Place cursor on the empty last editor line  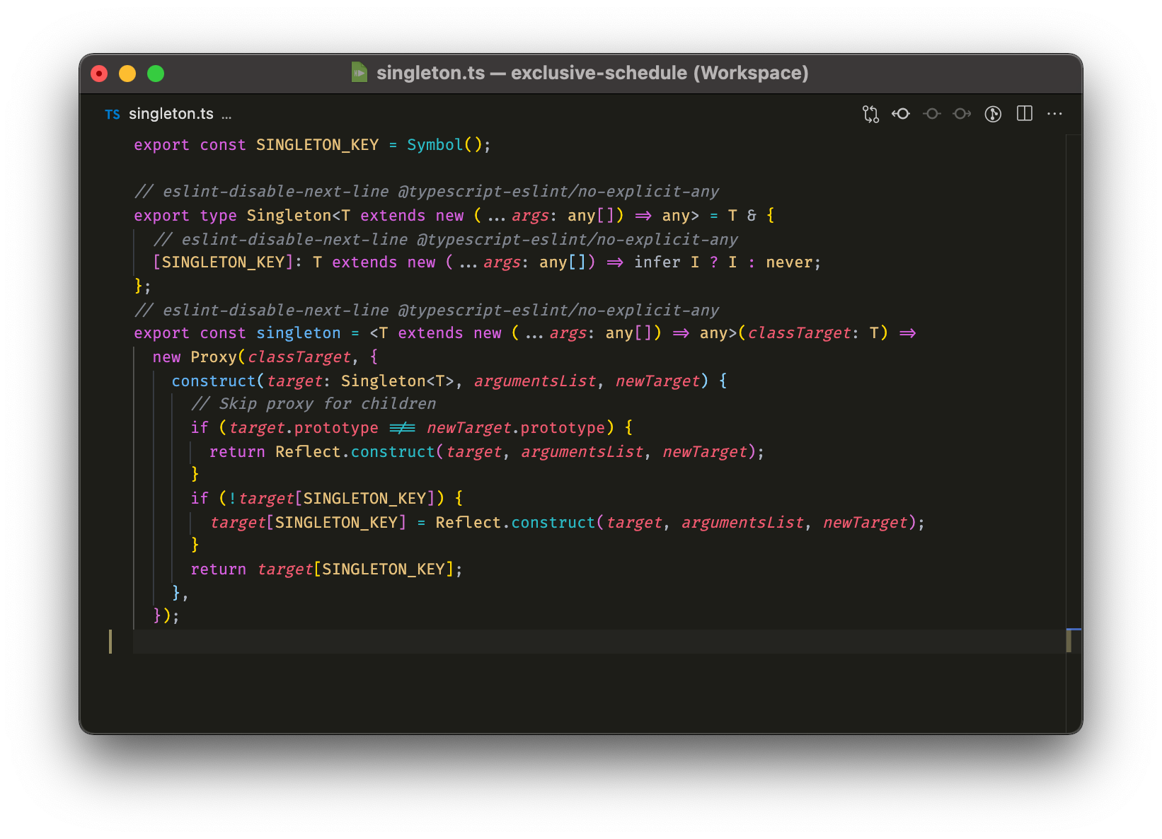pyautogui.click(x=599, y=641)
